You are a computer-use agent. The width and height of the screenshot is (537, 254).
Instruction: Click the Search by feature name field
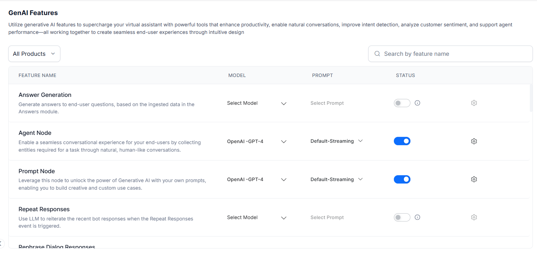tap(453, 54)
